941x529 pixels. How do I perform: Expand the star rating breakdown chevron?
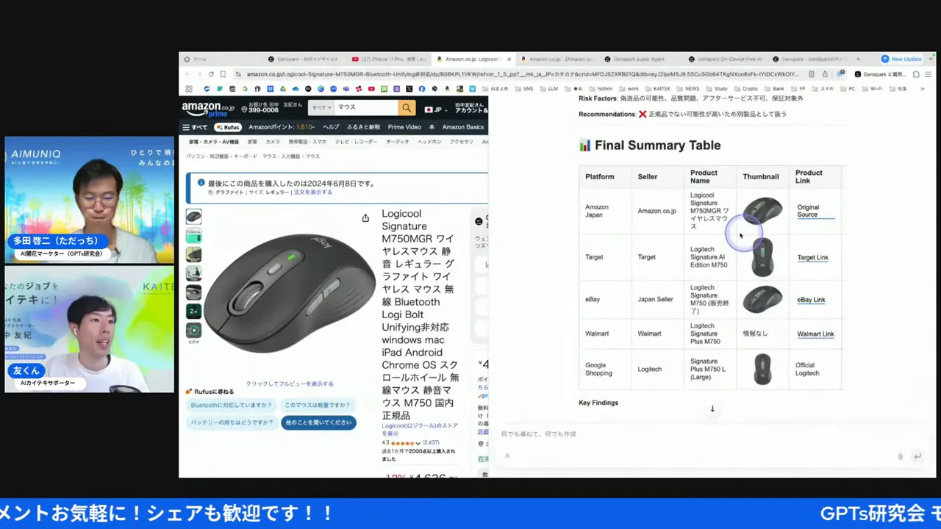(418, 444)
